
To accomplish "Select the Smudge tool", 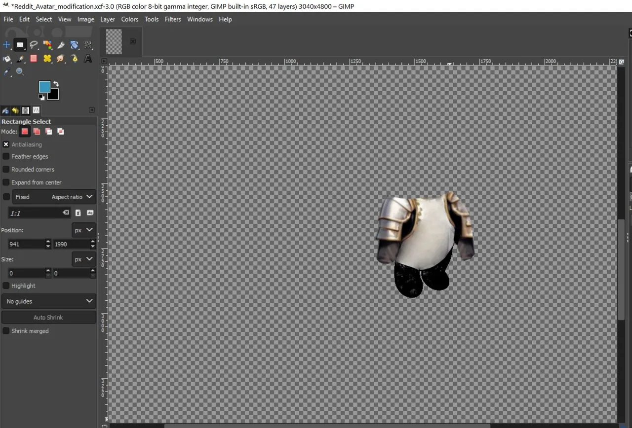I will 61,59.
